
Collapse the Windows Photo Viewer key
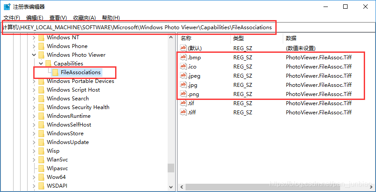[34, 55]
